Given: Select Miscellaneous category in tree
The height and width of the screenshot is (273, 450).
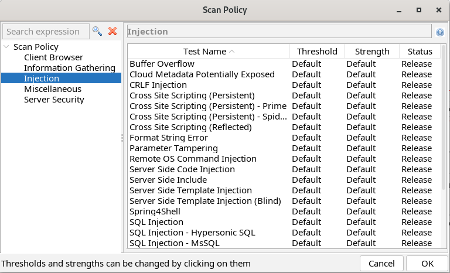Looking at the screenshot, I should pyautogui.click(x=53, y=89).
